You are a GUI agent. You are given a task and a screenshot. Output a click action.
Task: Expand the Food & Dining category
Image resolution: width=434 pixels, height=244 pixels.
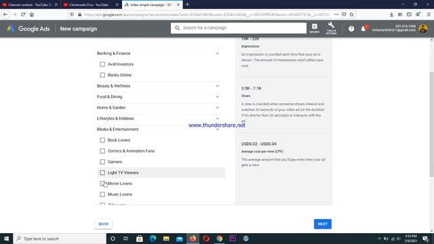point(217,96)
